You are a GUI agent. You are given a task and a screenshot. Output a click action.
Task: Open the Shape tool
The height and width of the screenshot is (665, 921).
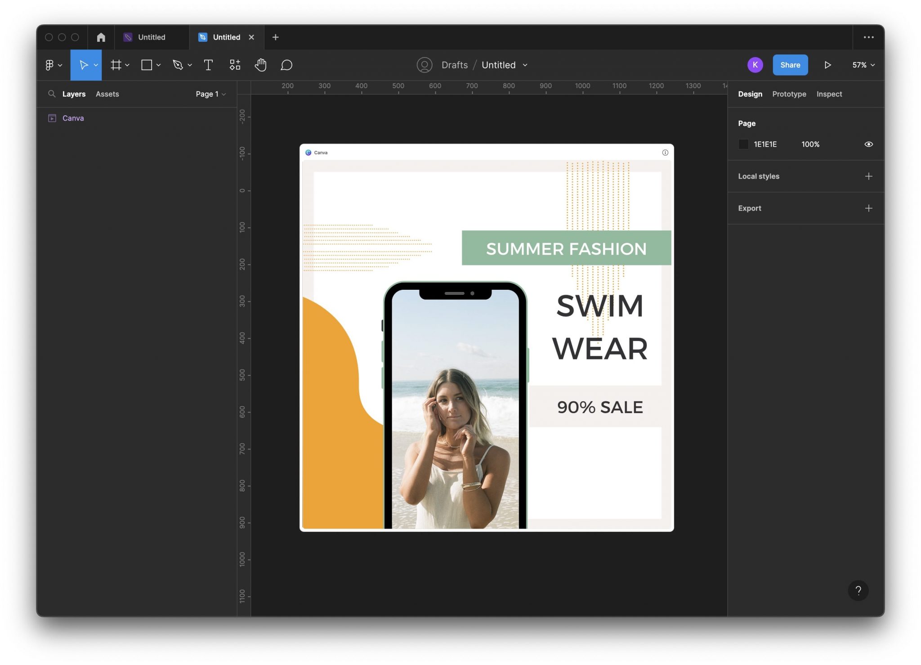[x=147, y=65]
